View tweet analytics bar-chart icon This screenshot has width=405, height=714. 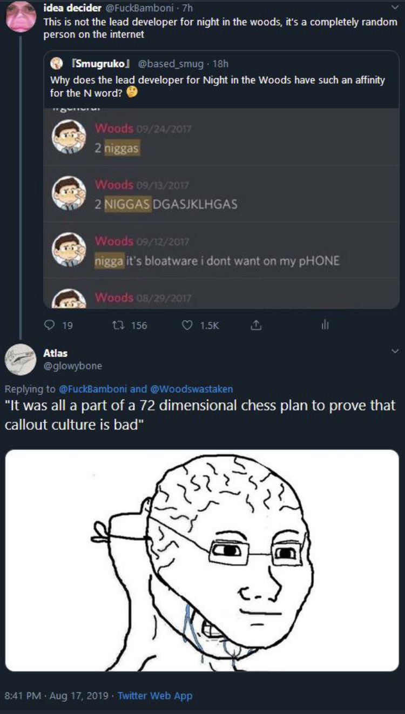tap(325, 325)
